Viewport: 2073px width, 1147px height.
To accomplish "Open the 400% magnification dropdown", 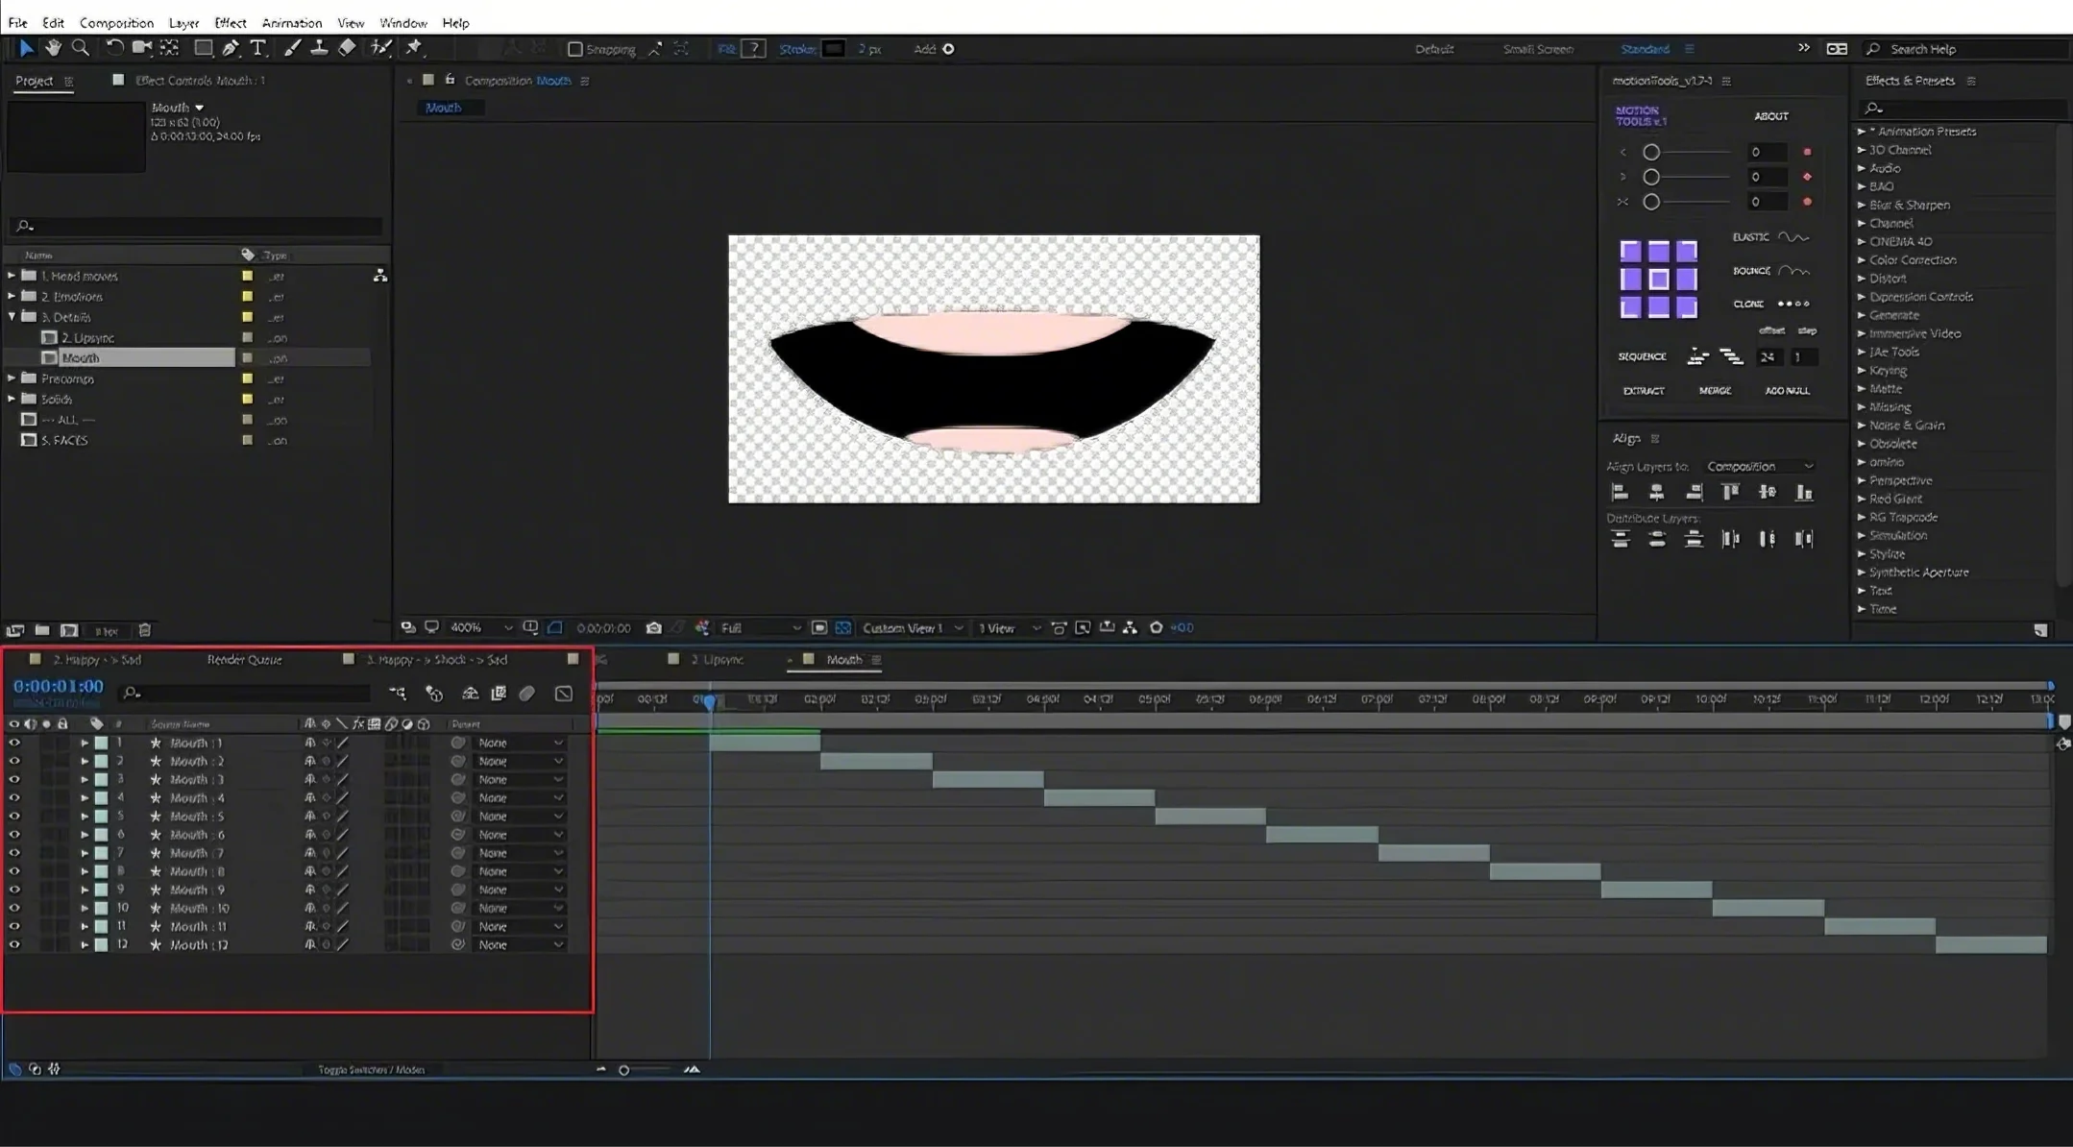I will [481, 628].
